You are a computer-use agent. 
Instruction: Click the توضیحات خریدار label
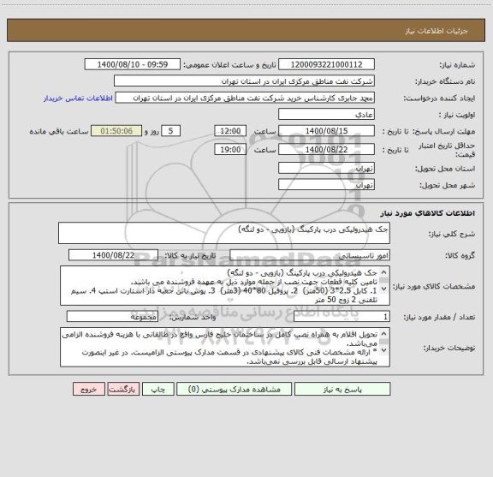tap(449, 348)
